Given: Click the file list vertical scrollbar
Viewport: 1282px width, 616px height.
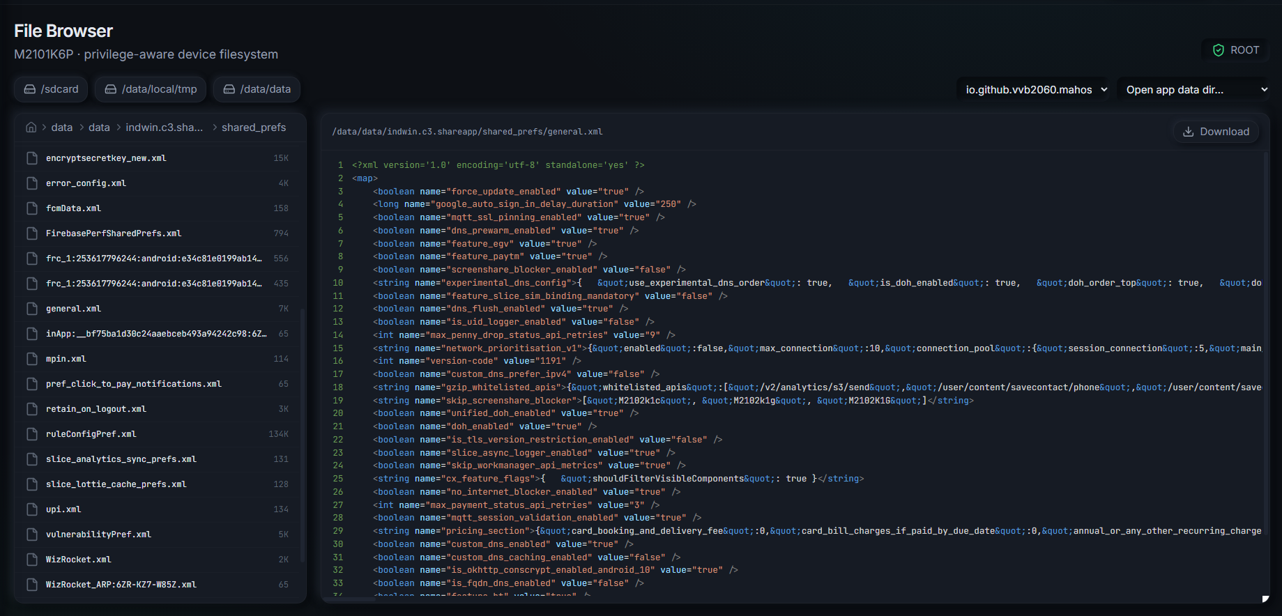Looking at the screenshot, I should click(x=303, y=436).
